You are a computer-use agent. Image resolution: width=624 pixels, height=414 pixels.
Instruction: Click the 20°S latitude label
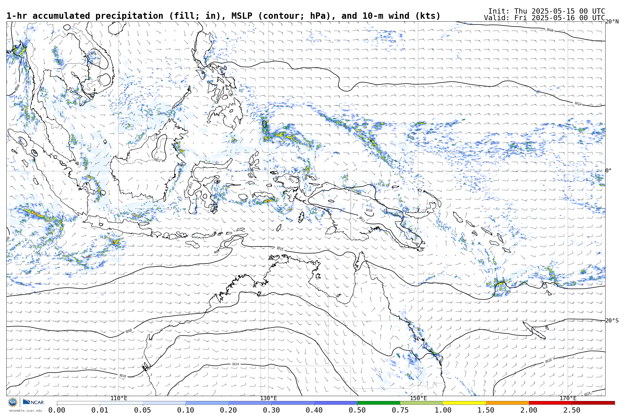(612, 321)
